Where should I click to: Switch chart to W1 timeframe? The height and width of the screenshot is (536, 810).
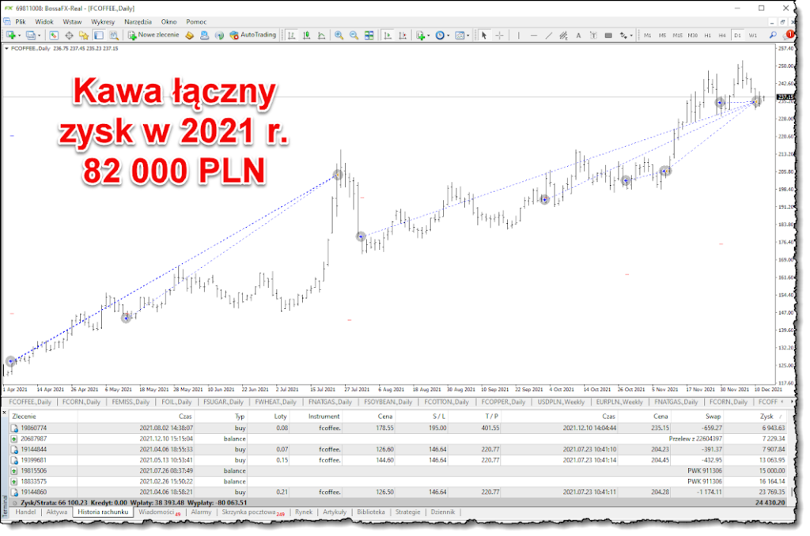point(753,35)
